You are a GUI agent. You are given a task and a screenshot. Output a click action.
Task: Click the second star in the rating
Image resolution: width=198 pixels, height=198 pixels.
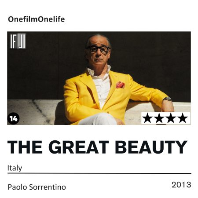coord(159,118)
